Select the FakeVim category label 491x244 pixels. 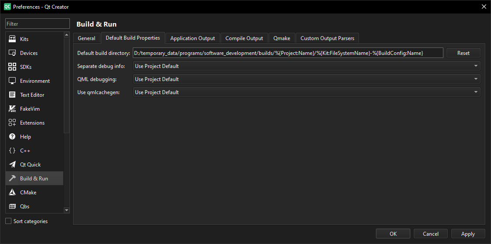pyautogui.click(x=30, y=109)
